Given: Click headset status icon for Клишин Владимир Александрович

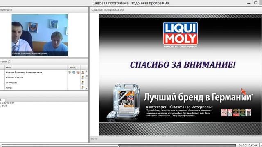Looking at the screenshot, I should [x=74, y=72].
